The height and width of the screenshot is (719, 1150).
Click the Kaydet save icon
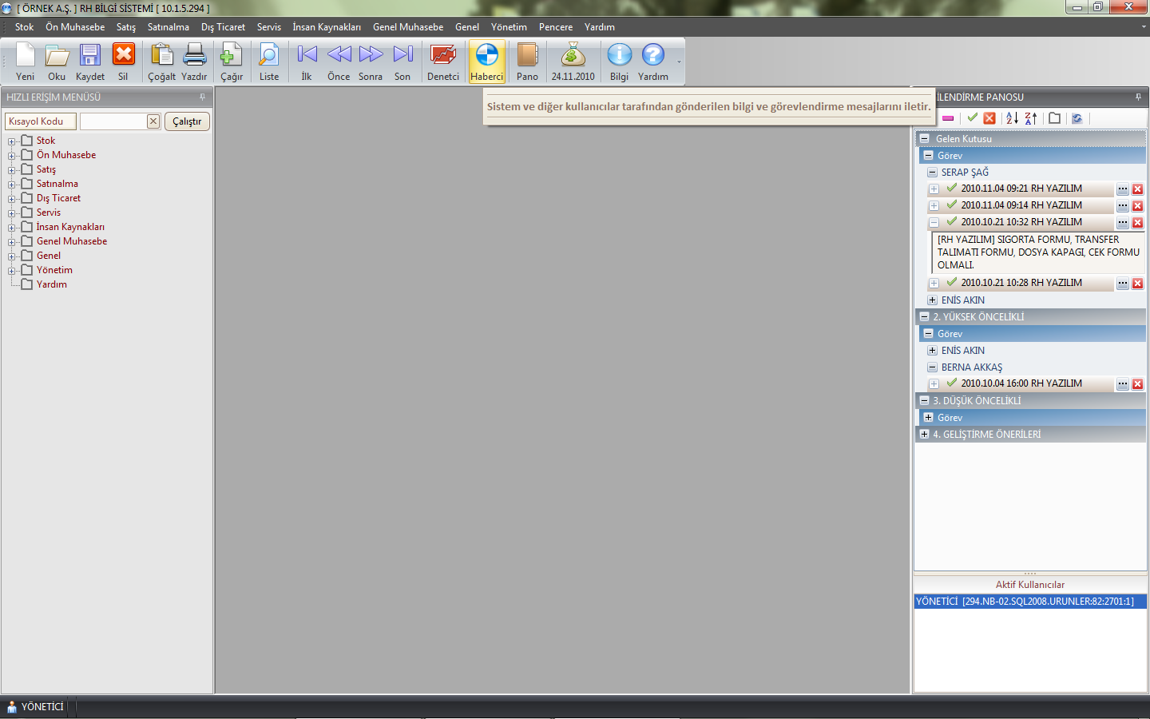click(89, 62)
